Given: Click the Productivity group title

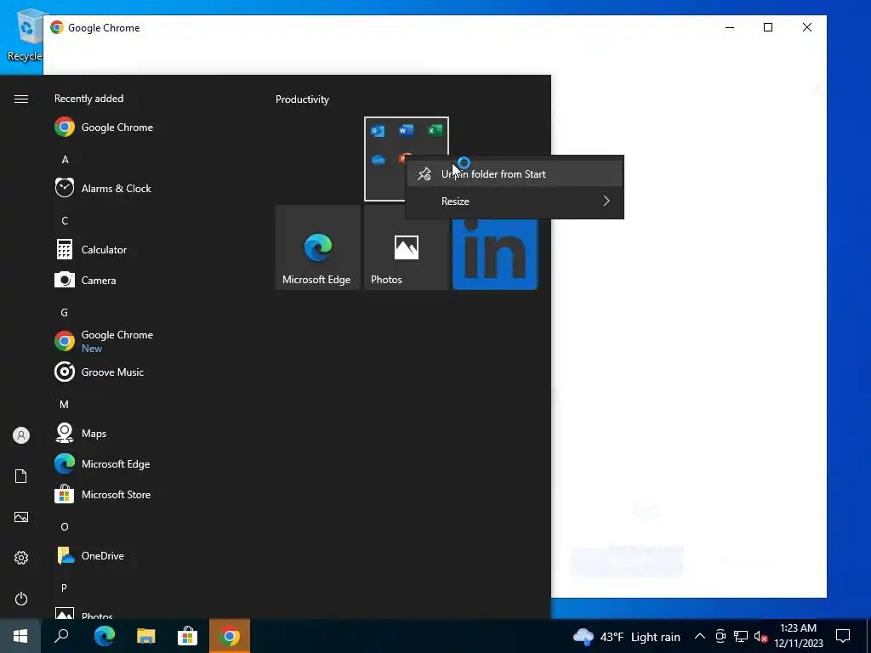Looking at the screenshot, I should click(302, 99).
